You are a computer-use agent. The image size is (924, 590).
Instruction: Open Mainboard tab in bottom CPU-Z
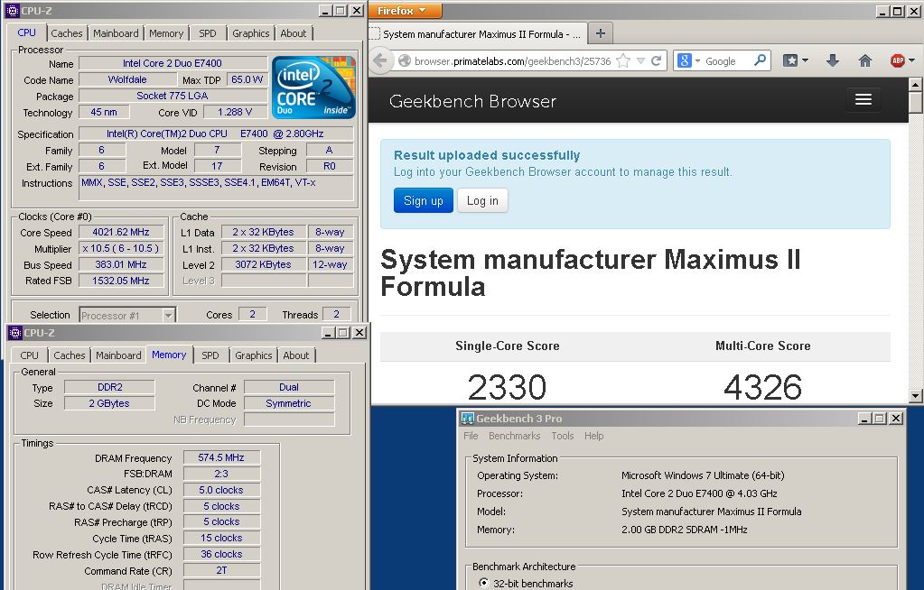pyautogui.click(x=118, y=355)
